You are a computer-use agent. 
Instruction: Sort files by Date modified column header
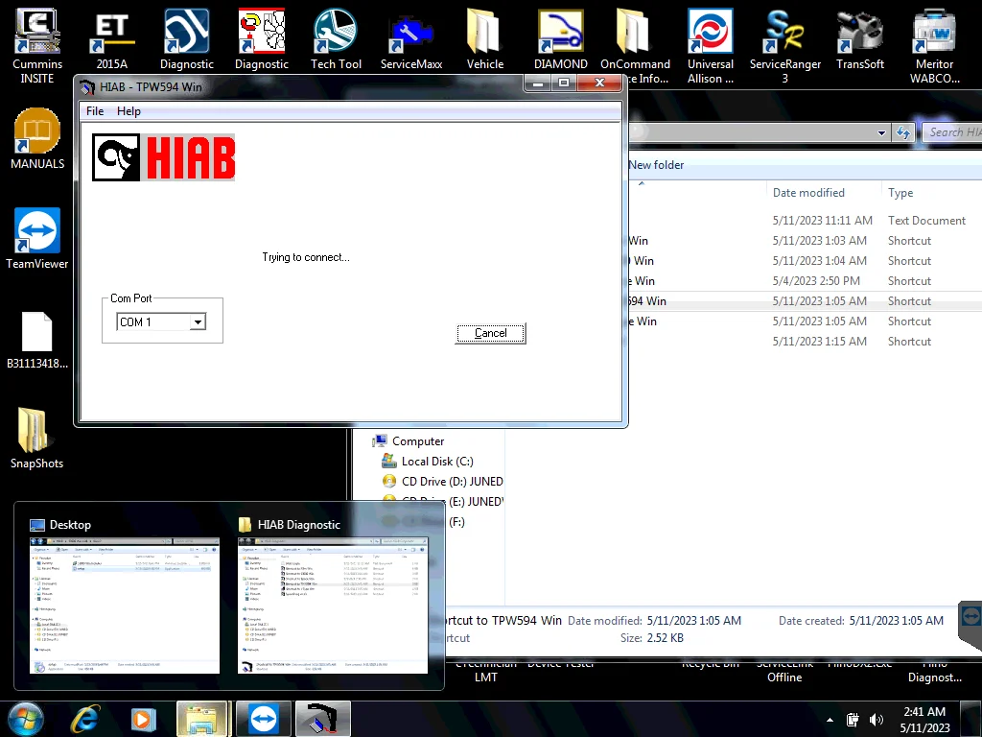pyautogui.click(x=808, y=193)
